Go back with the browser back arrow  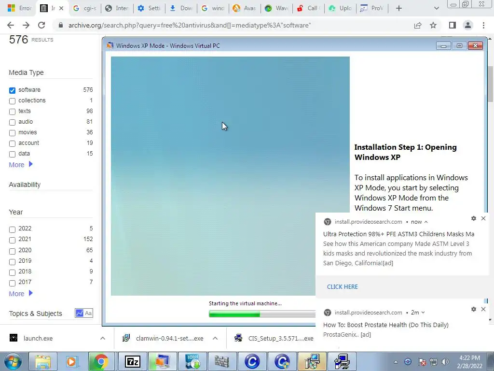[x=11, y=25]
